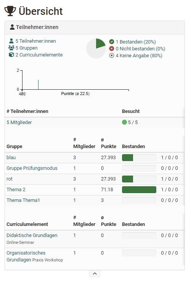The height and width of the screenshot is (287, 191).
Task: Click the group icon next to 5 Gruppen
Action: coord(11,48)
